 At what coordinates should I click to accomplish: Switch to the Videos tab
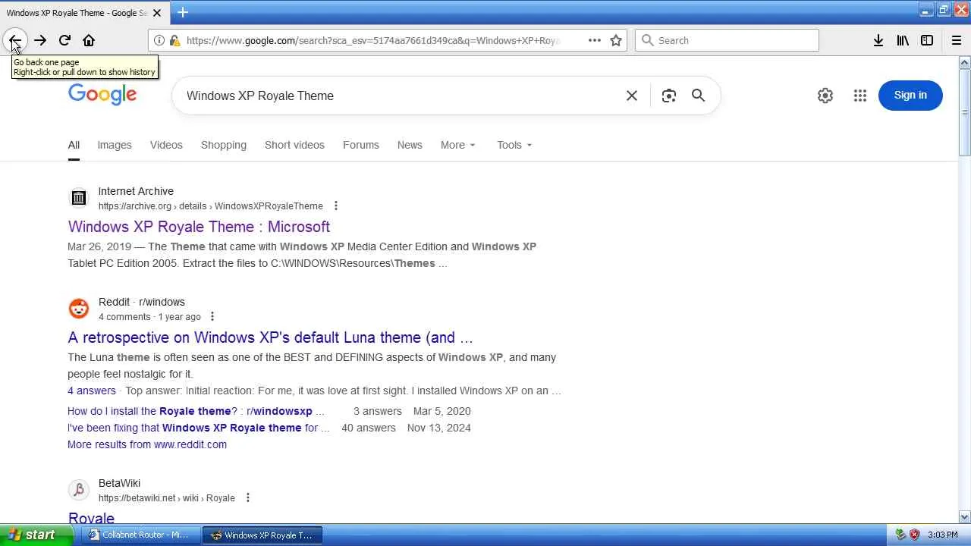point(166,145)
